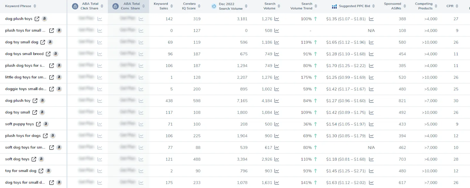The height and width of the screenshot is (188, 470).
Task: Click Sponsored ASINs value 821
Action: [x=402, y=101]
